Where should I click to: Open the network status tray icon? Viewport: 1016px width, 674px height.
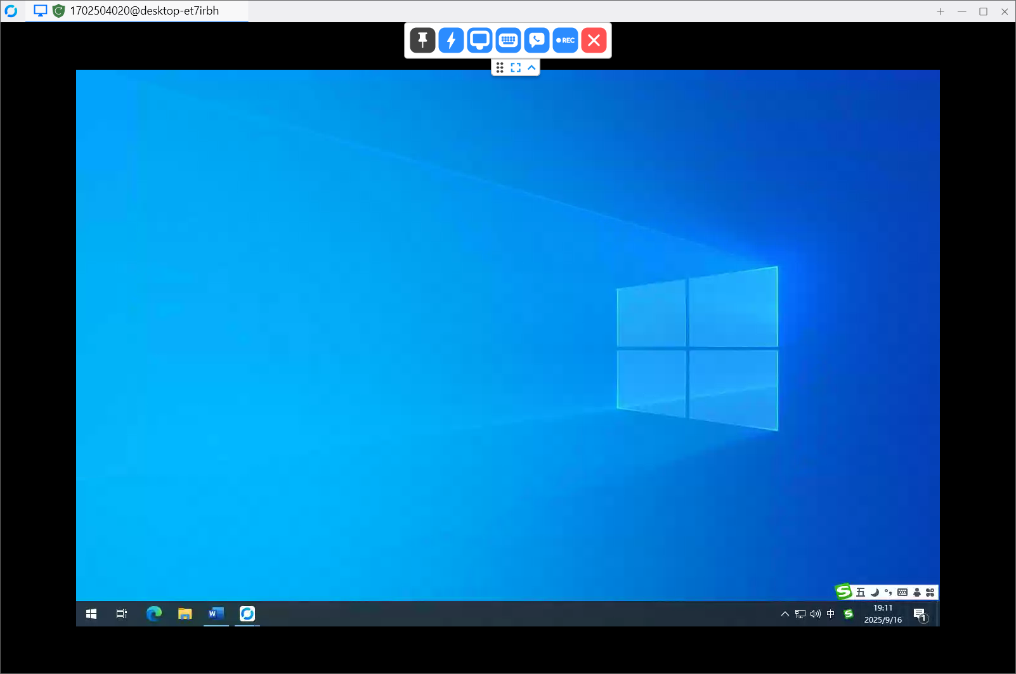tap(800, 614)
